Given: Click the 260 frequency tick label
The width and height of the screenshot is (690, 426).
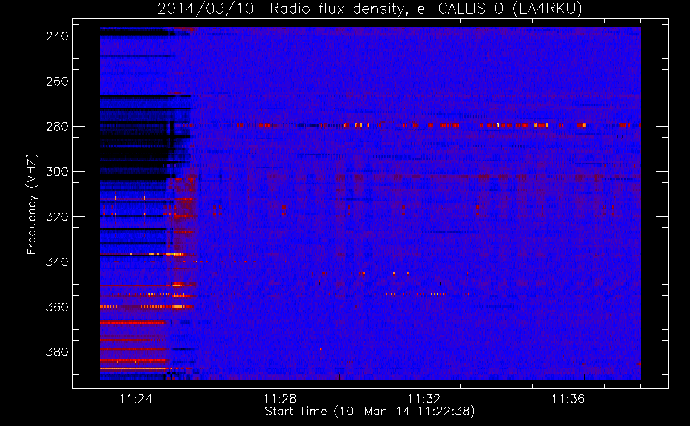Looking at the screenshot, I should click(57, 81).
